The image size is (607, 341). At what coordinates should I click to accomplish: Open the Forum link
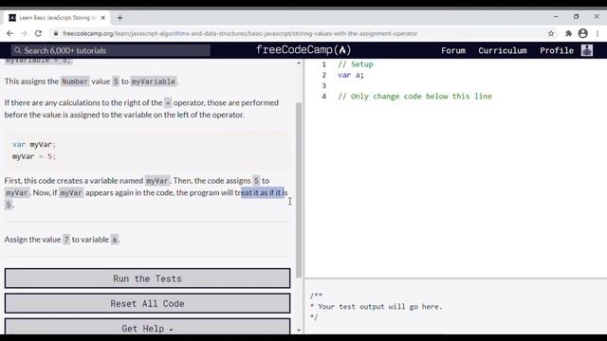pyautogui.click(x=453, y=50)
